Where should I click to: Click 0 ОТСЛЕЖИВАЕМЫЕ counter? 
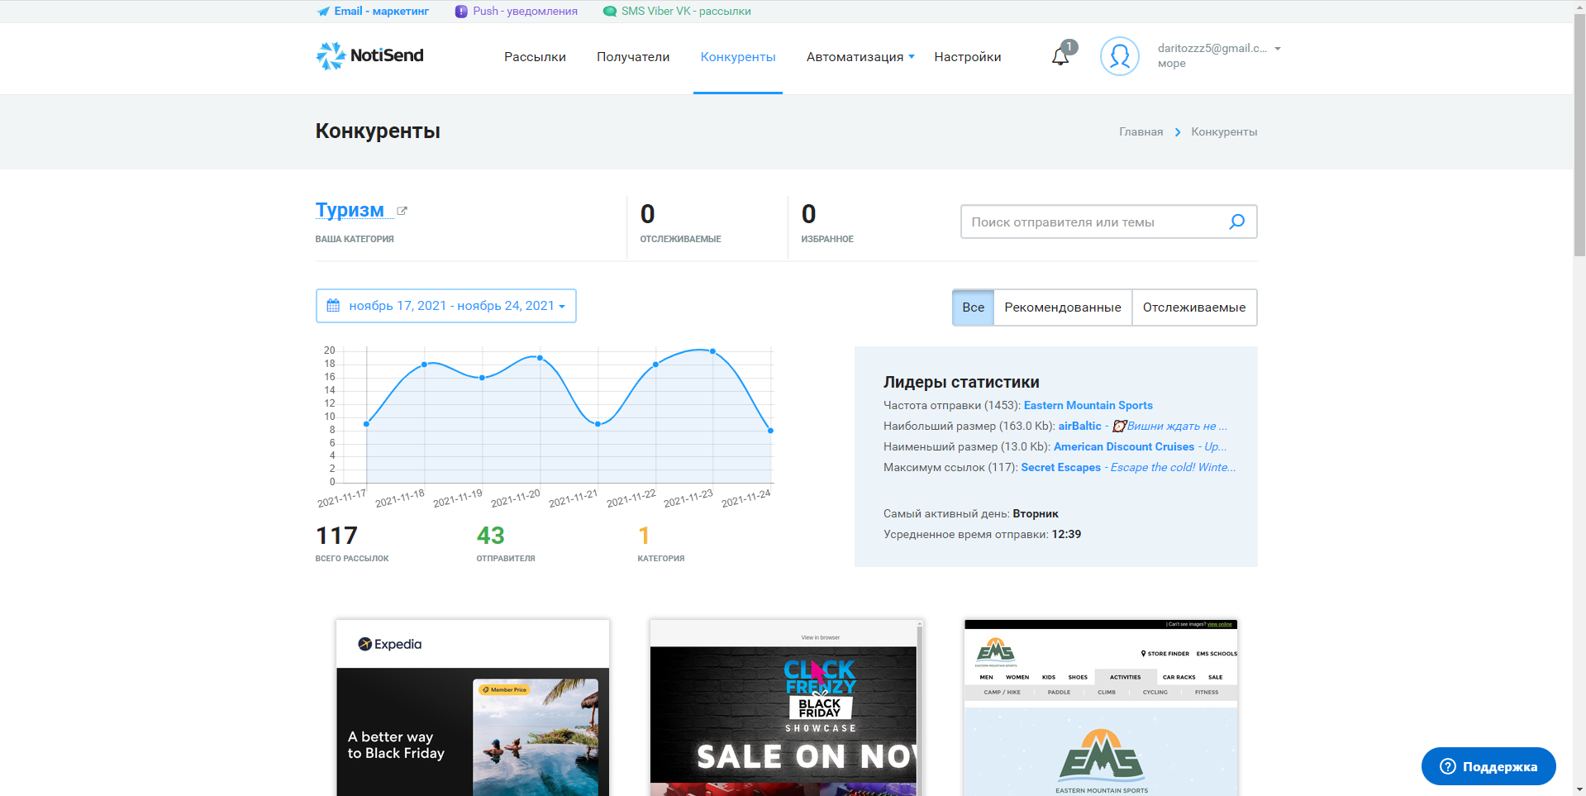(680, 222)
